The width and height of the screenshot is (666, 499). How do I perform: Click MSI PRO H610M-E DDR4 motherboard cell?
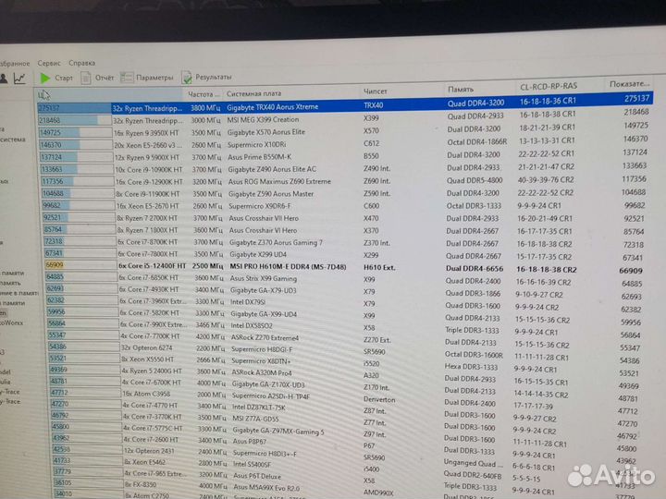pos(288,267)
